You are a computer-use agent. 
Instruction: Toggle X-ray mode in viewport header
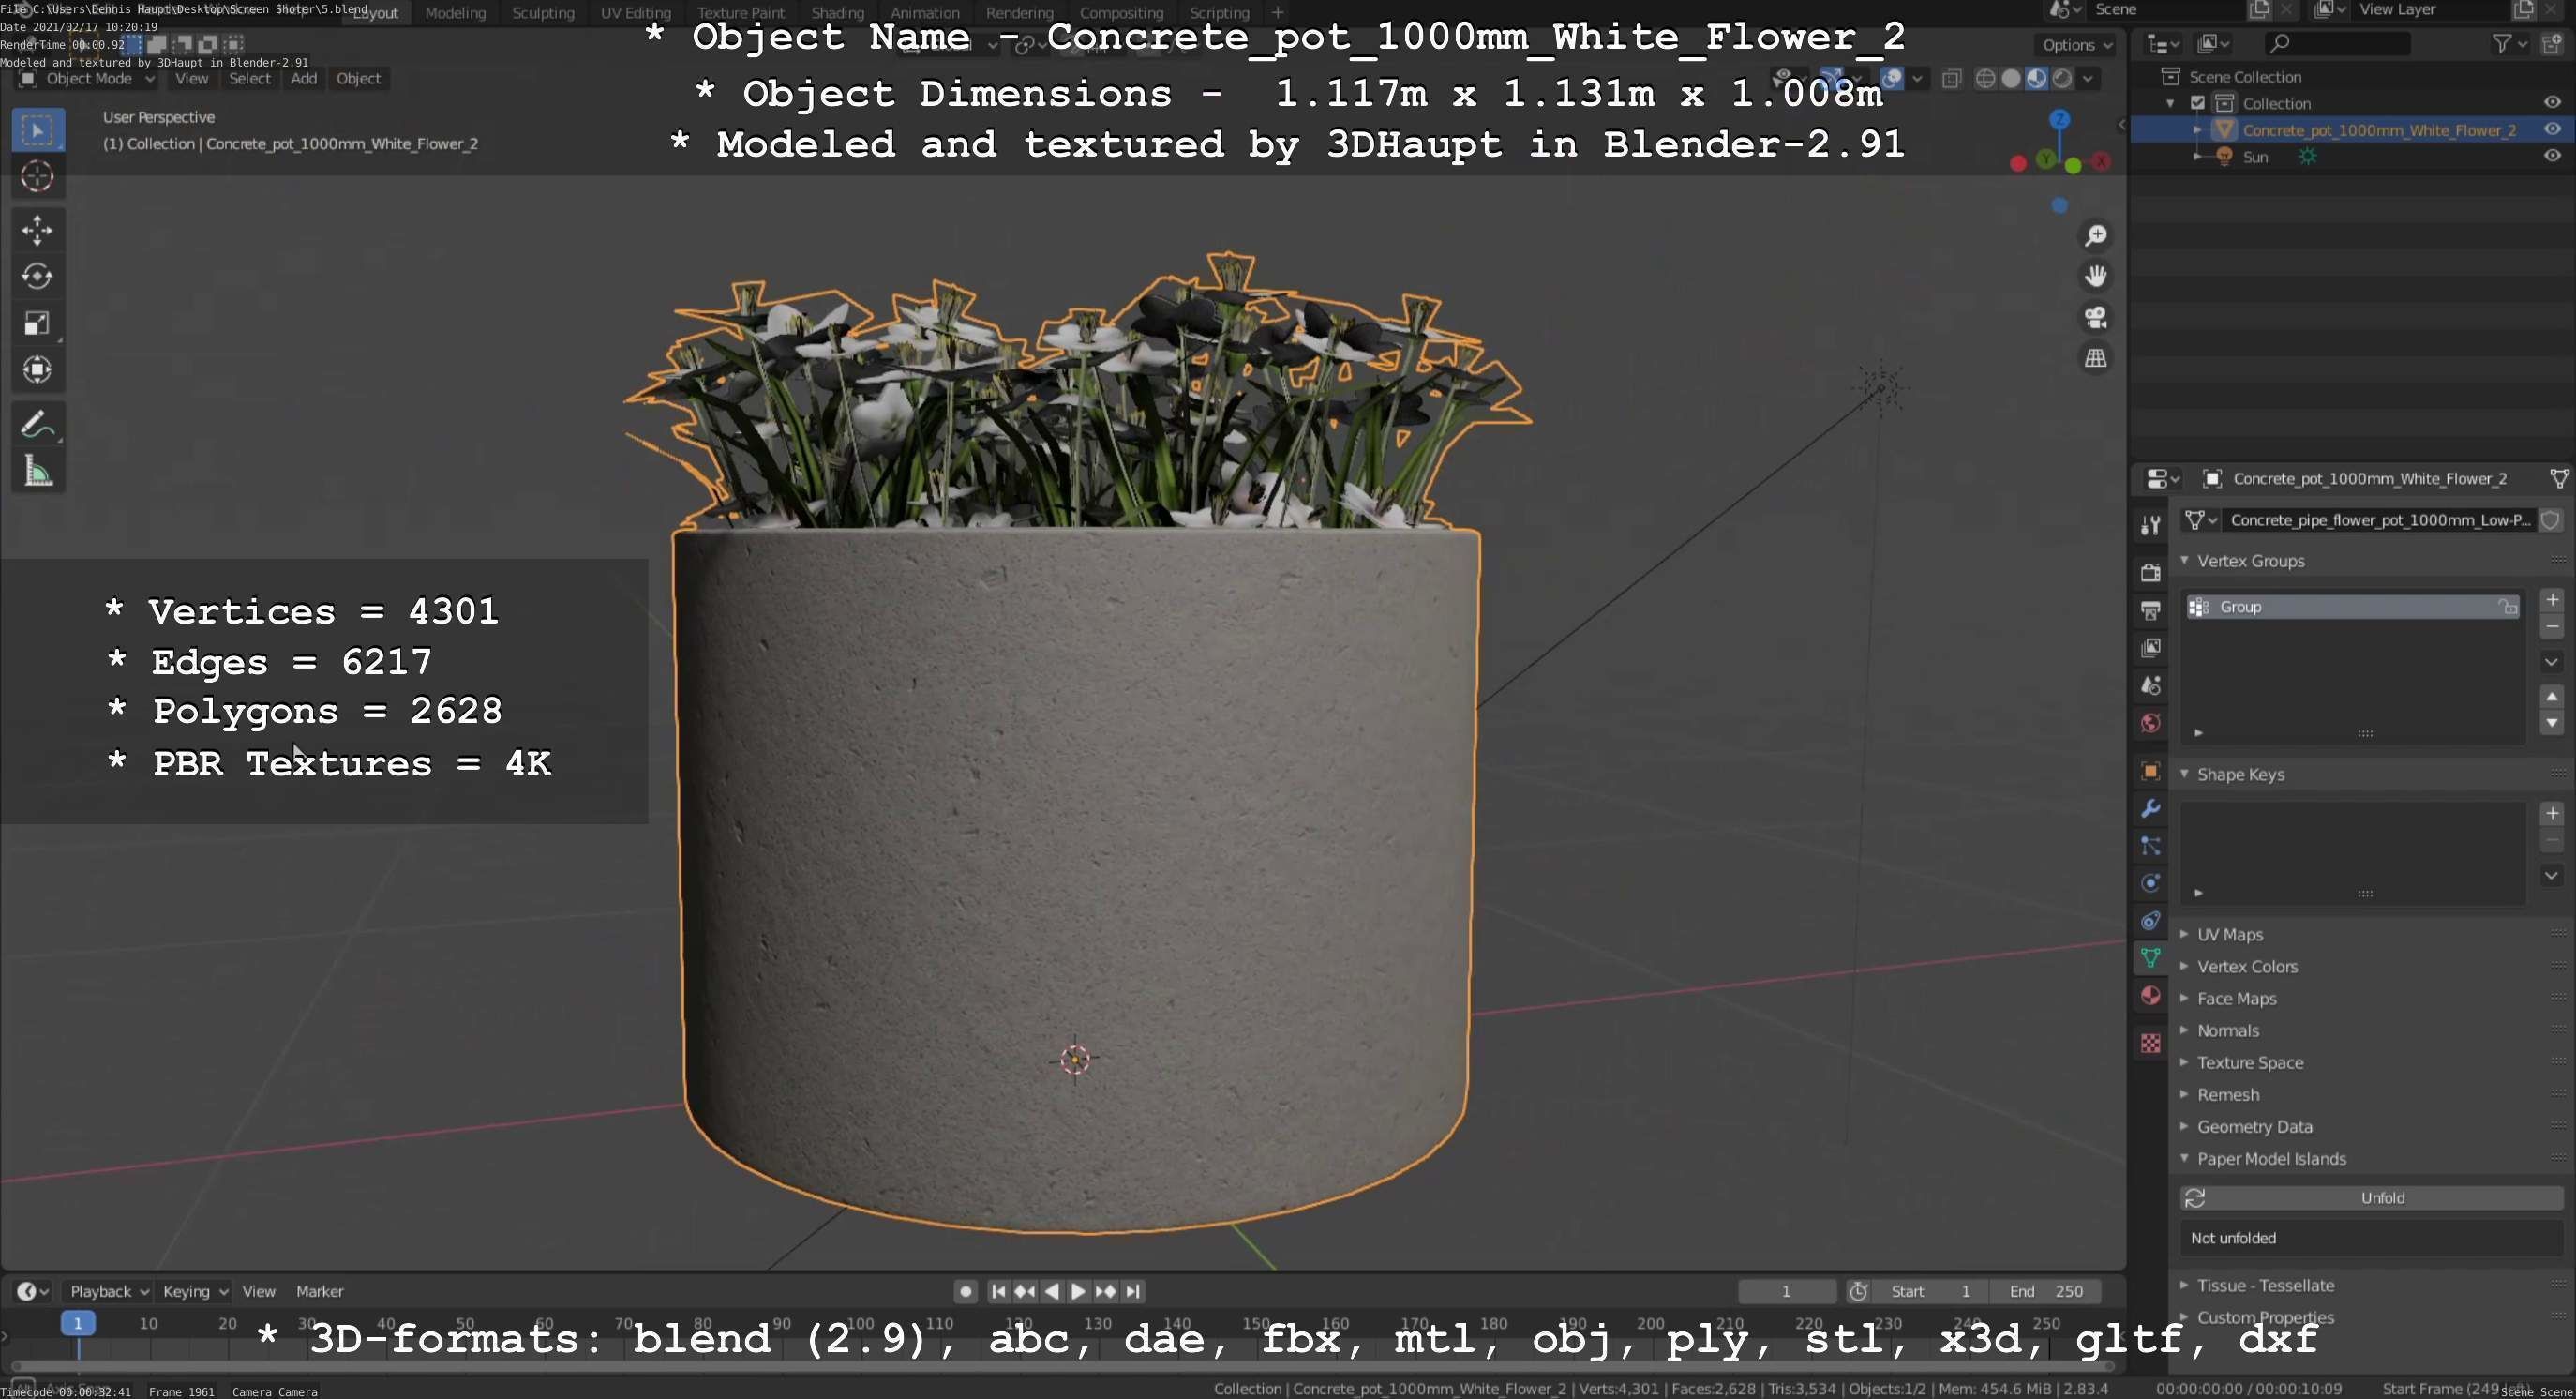[x=1951, y=79]
